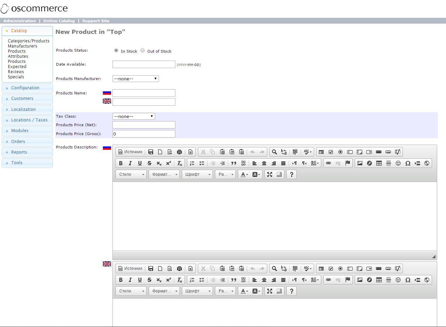Open the Find tool in the Russian editor
Viewport: 446px width, 327px height.
[x=274, y=152]
